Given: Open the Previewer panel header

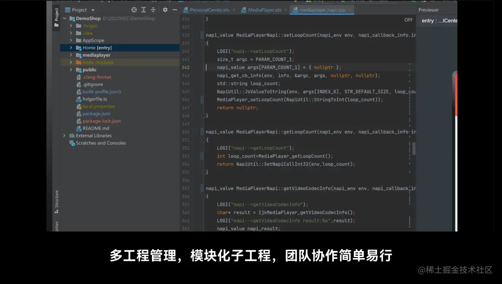Looking at the screenshot, I should click(x=429, y=10).
